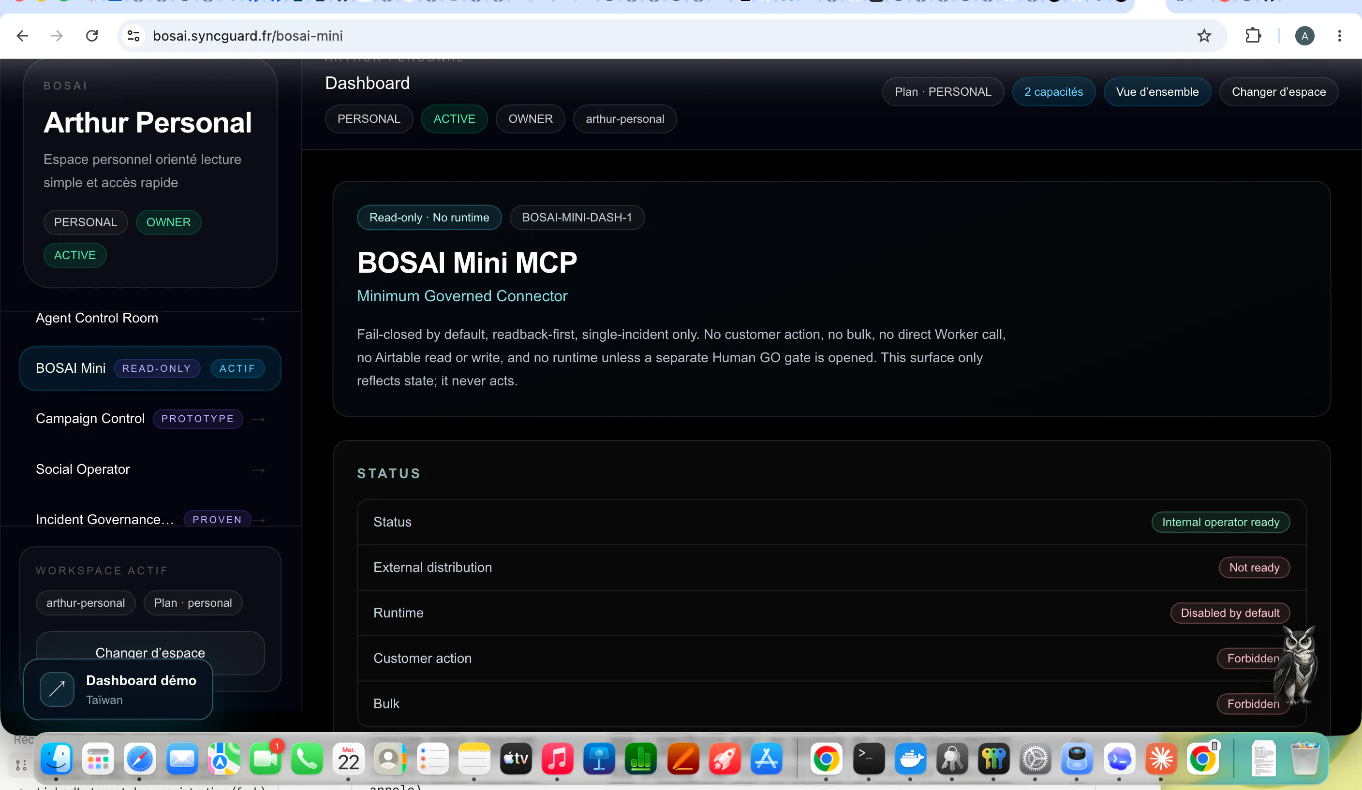The width and height of the screenshot is (1362, 790).
Task: Click the Internal operator ready status badge
Action: click(x=1220, y=522)
